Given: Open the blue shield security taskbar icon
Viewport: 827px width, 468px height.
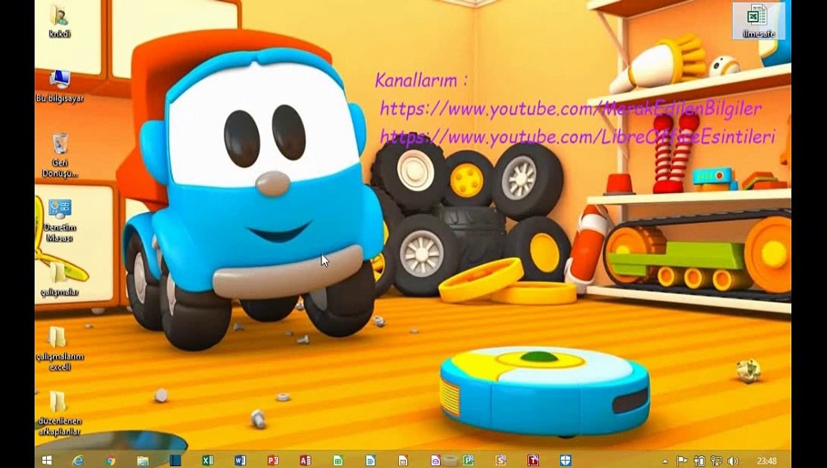Looking at the screenshot, I should tap(565, 460).
